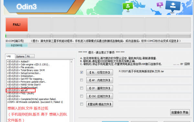Screen dimensions: 194x122
Task: Switch to the Options tab
Action: click(20, 57)
